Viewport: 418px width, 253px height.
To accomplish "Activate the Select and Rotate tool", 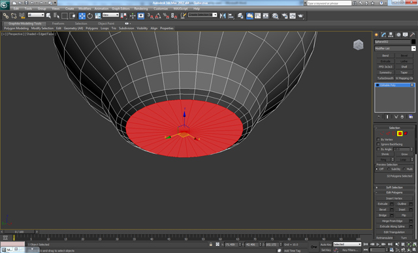I will point(90,16).
